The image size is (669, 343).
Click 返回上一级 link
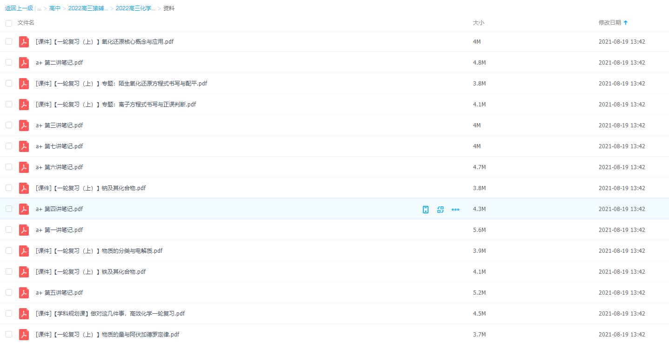tap(19, 8)
